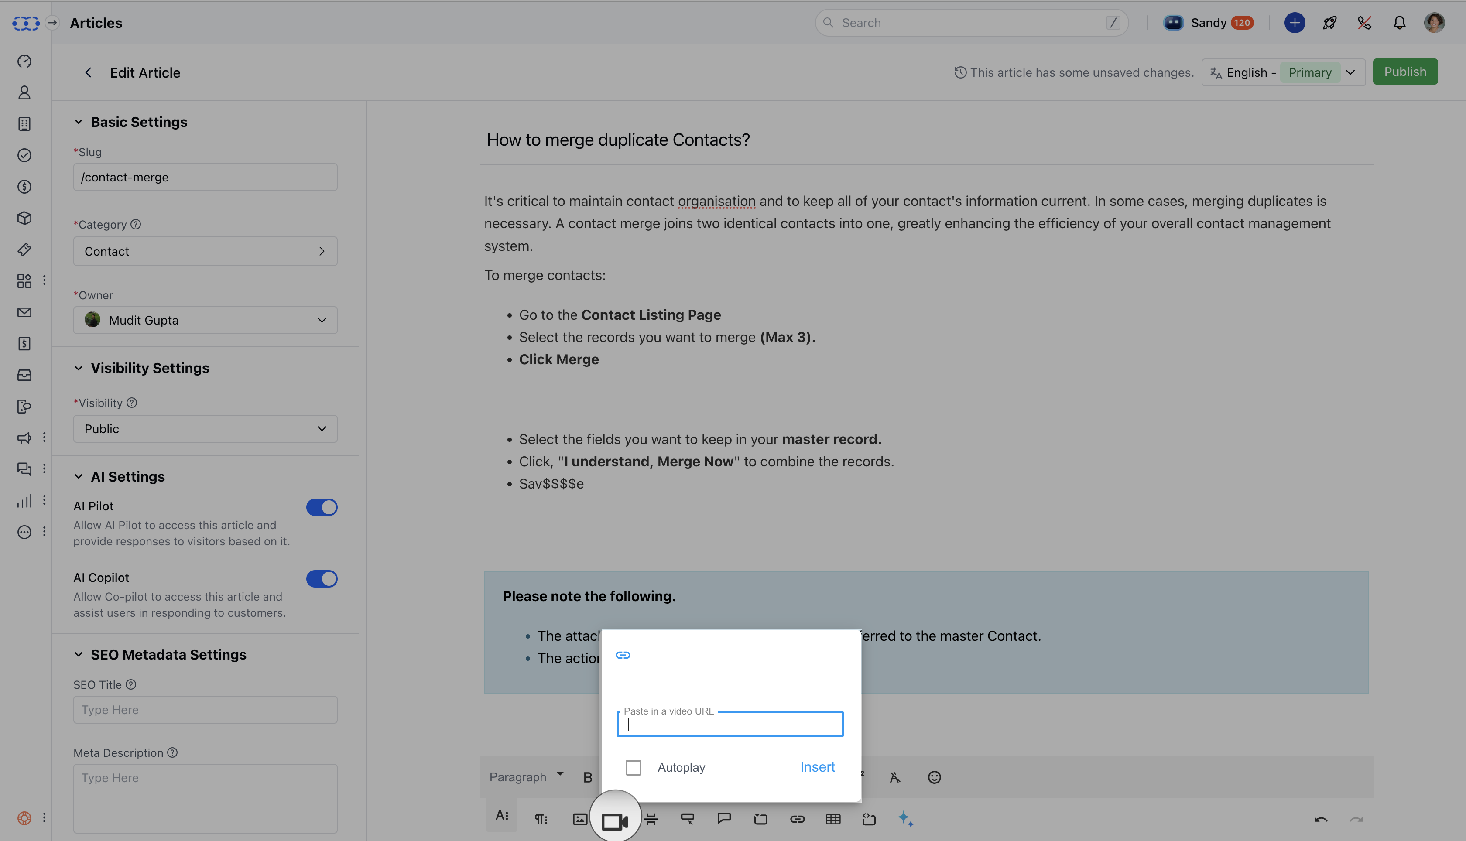1466x841 pixels.
Task: Open the Category selector showing Contact
Action: [x=205, y=251]
